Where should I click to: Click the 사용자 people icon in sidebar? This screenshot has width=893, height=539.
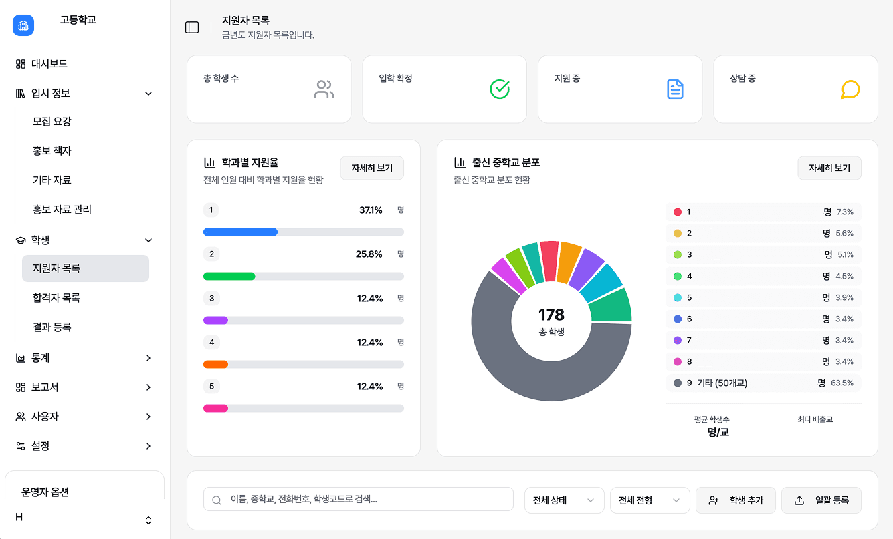coord(21,417)
